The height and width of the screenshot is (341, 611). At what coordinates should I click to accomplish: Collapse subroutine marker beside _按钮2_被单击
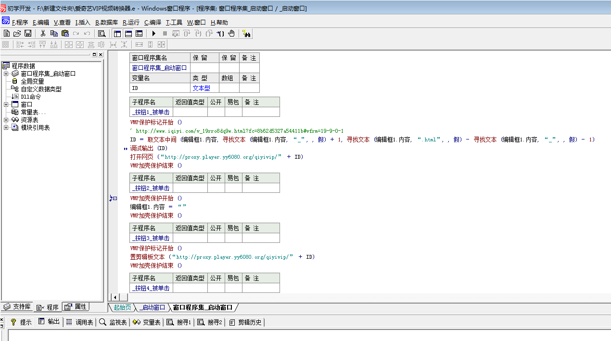(114, 198)
